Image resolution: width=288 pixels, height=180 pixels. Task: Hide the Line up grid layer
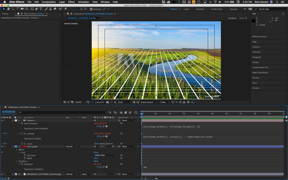click(x=2, y=147)
